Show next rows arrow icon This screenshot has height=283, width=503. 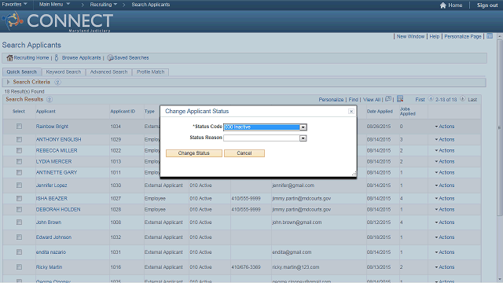463,99
